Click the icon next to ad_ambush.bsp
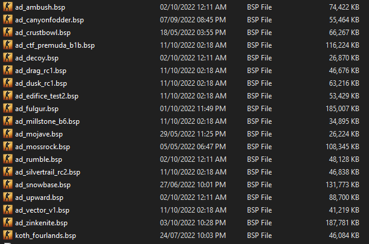Image resolution: width=369 pixels, height=244 pixels. click(x=7, y=7)
